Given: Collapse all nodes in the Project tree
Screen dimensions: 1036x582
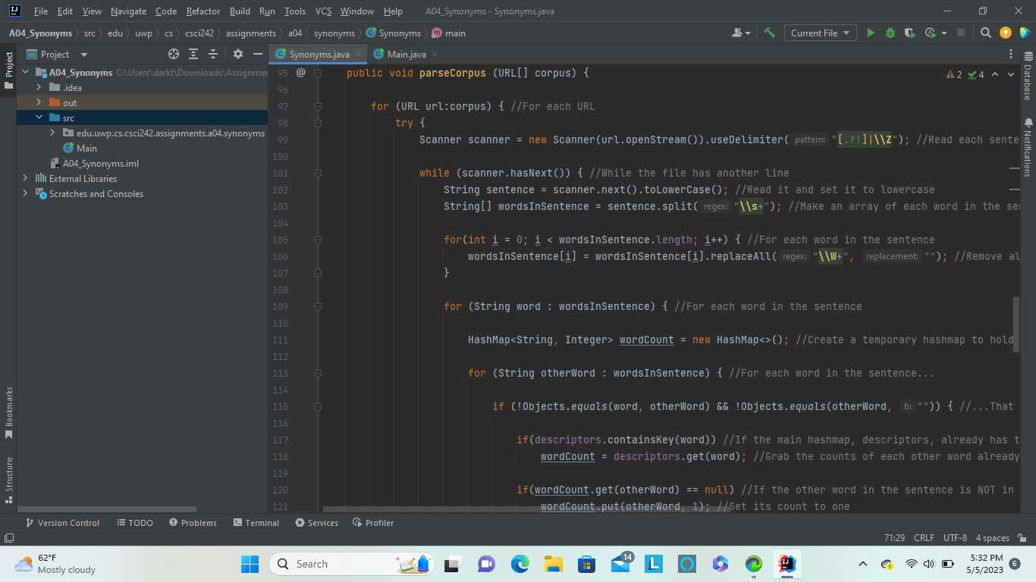Looking at the screenshot, I should point(213,54).
